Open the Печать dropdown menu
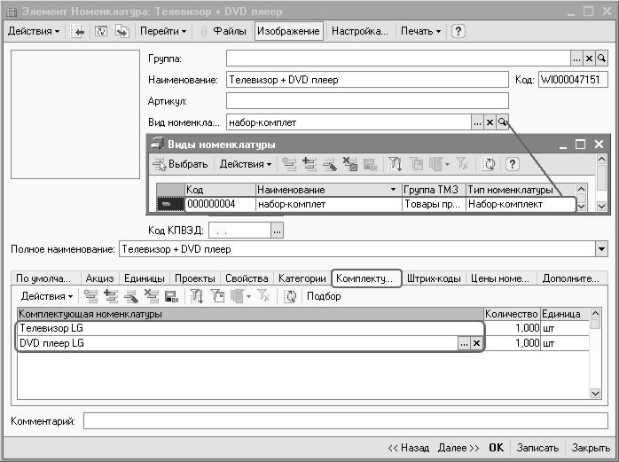619x462 pixels. 420,31
